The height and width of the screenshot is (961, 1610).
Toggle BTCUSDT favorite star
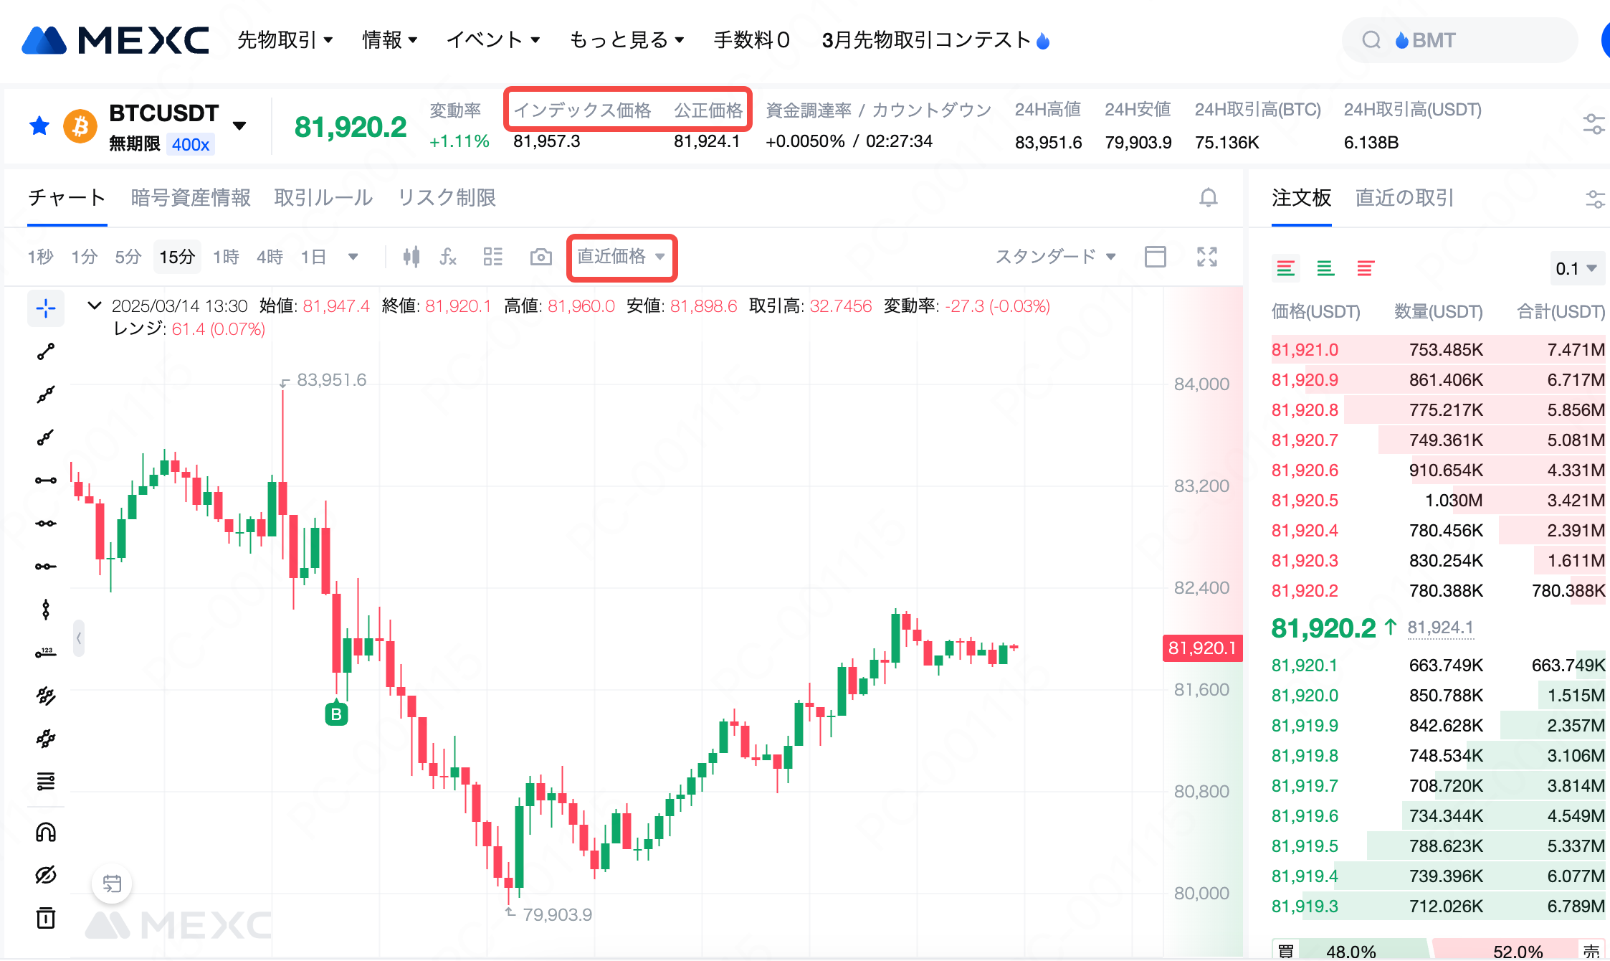(x=39, y=126)
